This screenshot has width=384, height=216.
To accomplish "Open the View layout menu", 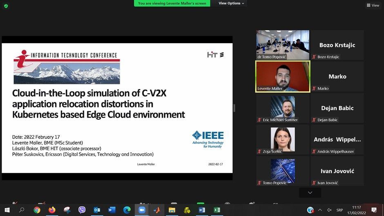I will tap(373, 5).
